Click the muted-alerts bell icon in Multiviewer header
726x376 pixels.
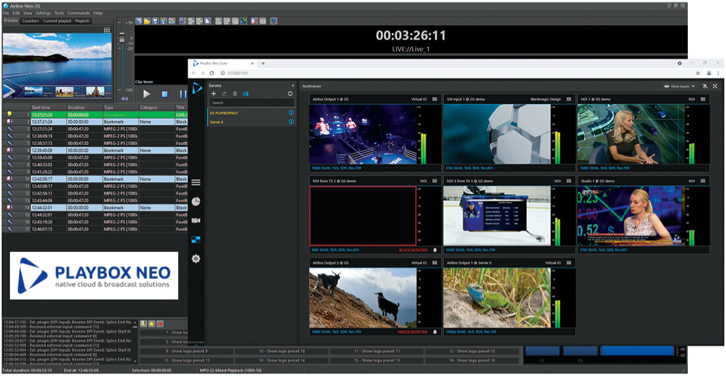[705, 86]
